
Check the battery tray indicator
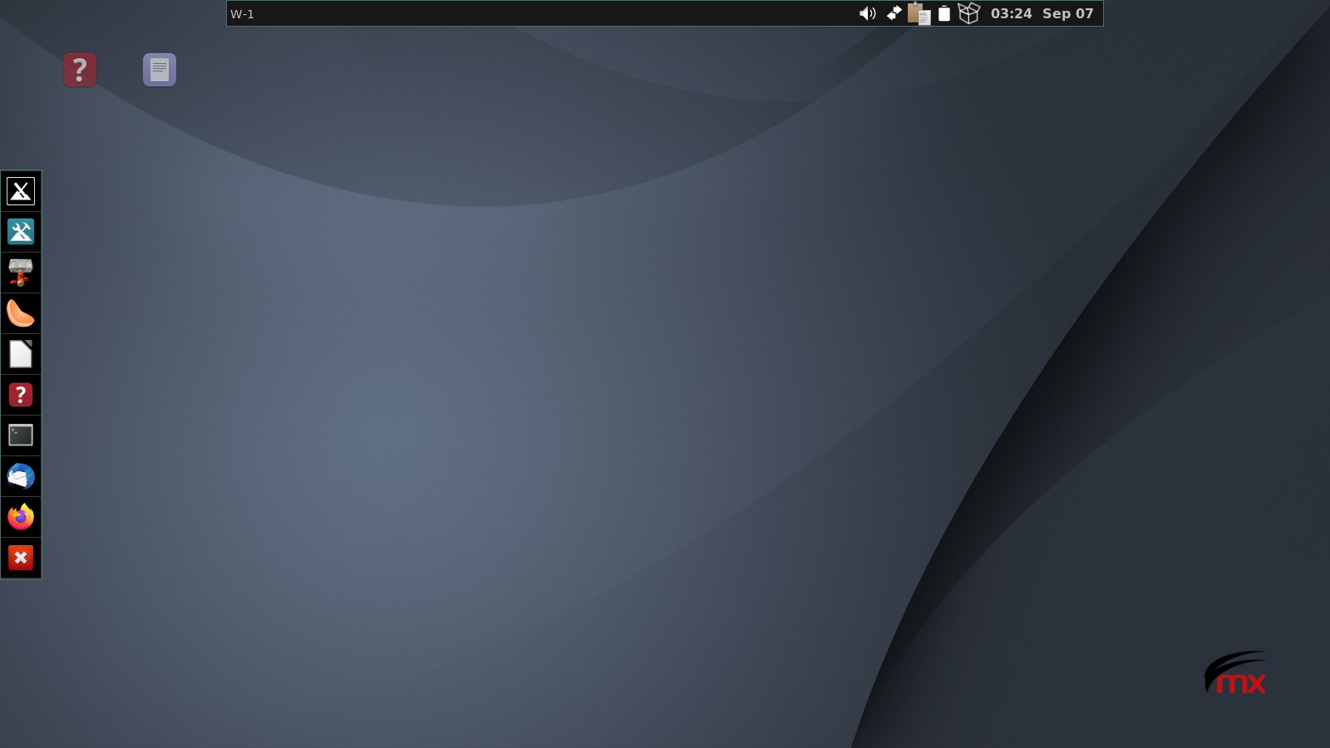coord(944,13)
